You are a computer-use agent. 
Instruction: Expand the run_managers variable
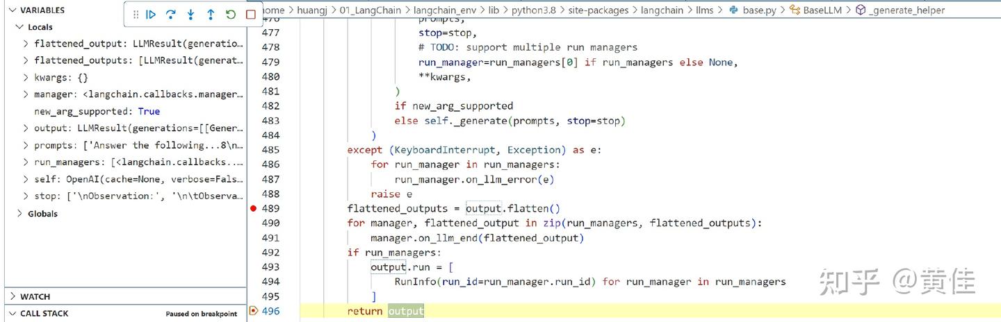26,162
